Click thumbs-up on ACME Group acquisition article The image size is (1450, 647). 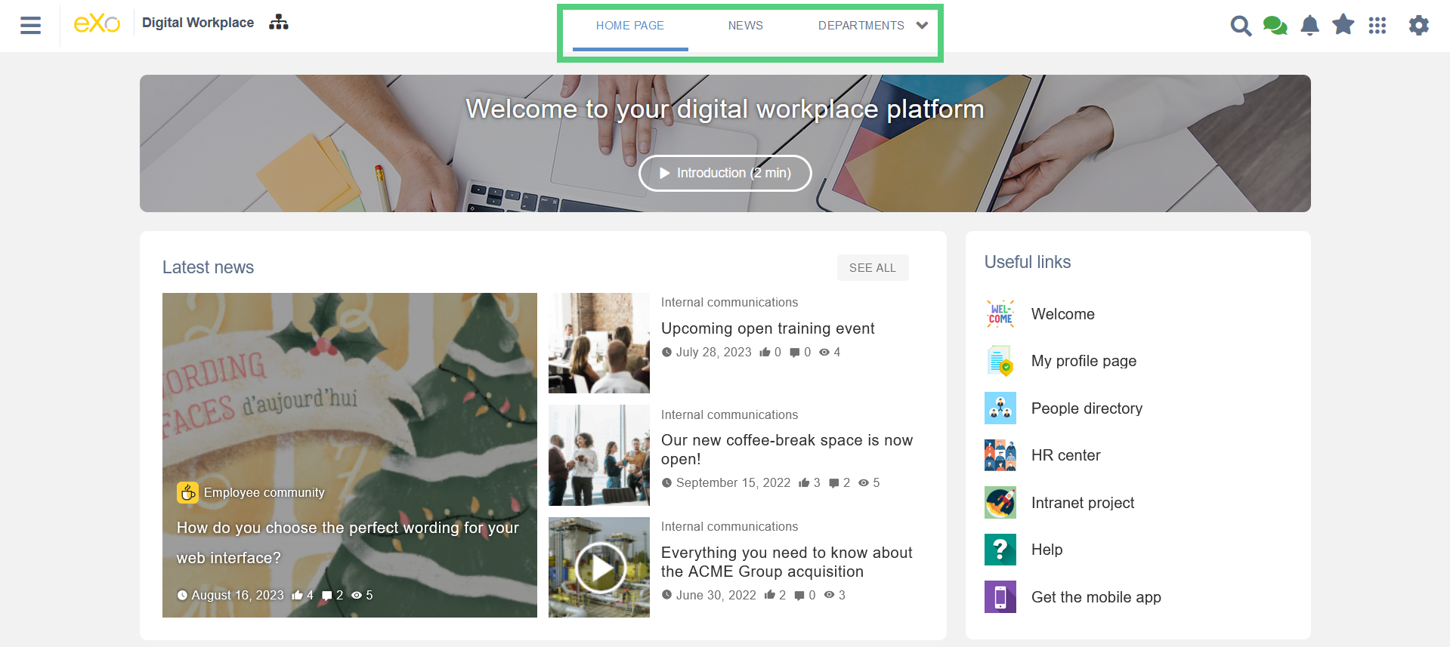pos(770,595)
